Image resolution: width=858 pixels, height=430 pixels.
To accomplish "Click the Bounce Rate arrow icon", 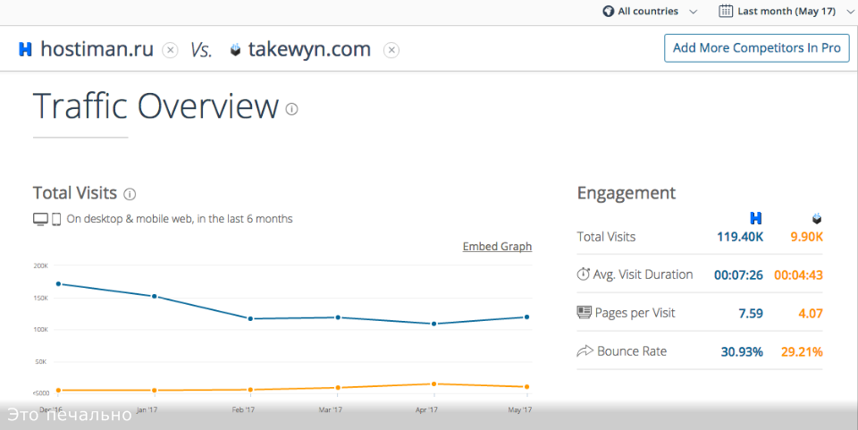I will coord(585,350).
